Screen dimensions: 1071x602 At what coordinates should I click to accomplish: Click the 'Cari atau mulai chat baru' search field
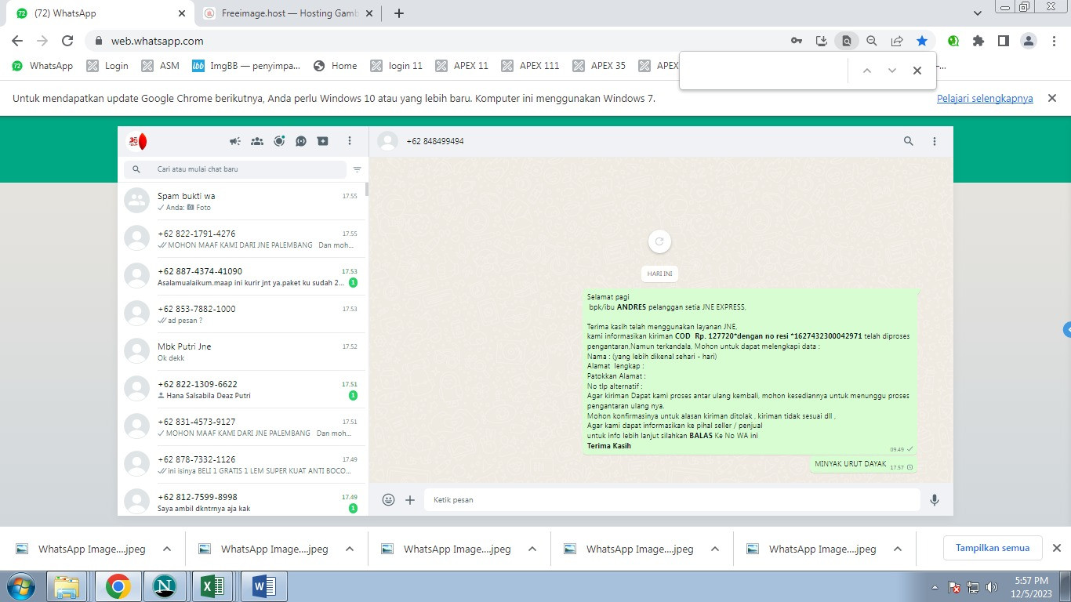(x=235, y=169)
